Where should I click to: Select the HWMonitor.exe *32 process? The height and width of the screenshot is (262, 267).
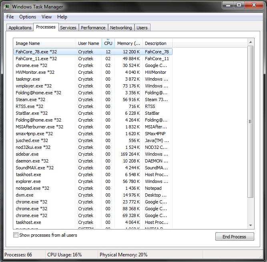(93, 72)
